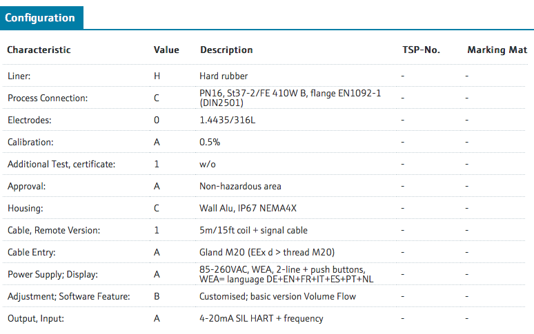Select the 4-20mA SIL HART + frequency text
The width and height of the screenshot is (534, 334).
coord(261,318)
